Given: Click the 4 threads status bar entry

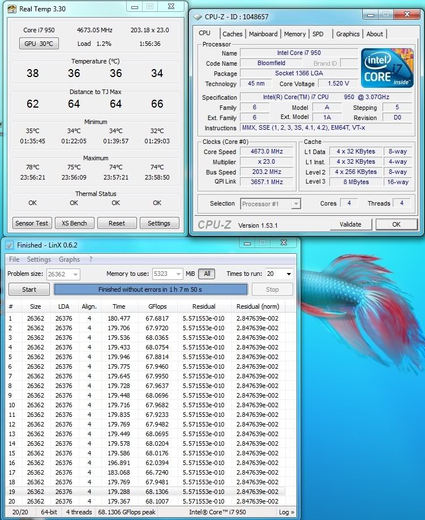Looking at the screenshot, I should coord(79,512).
